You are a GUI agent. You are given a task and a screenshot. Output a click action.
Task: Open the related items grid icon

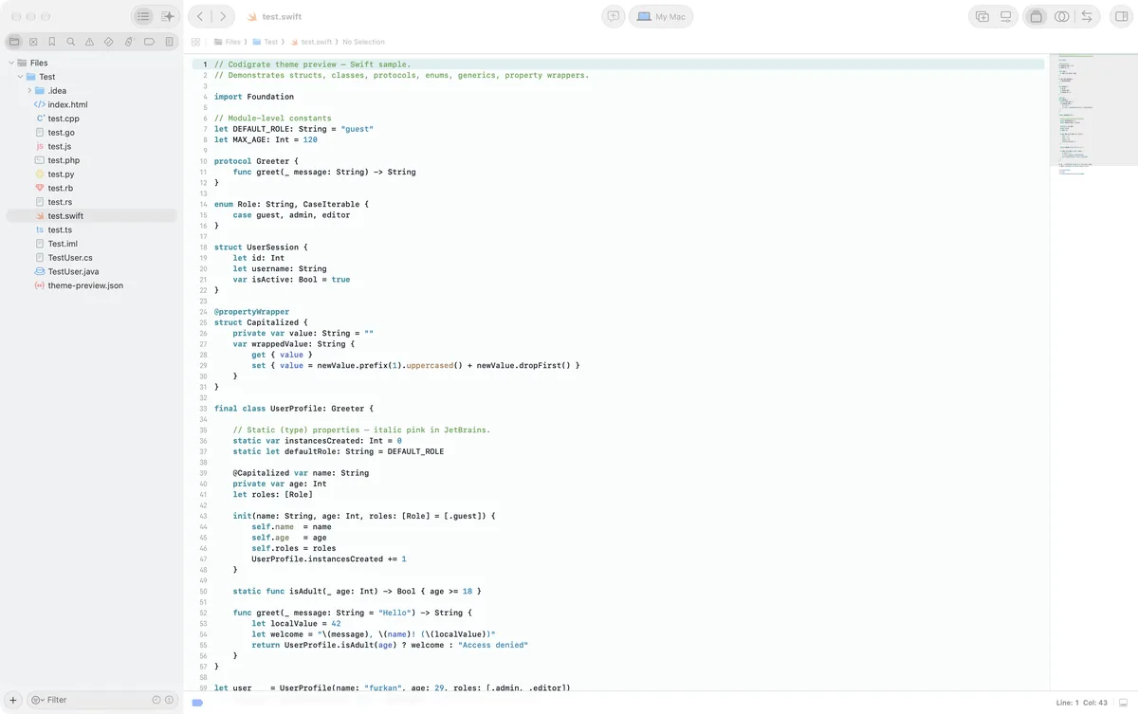point(196,42)
